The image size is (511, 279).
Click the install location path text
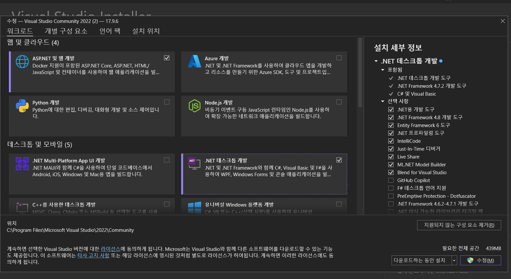pos(70,230)
